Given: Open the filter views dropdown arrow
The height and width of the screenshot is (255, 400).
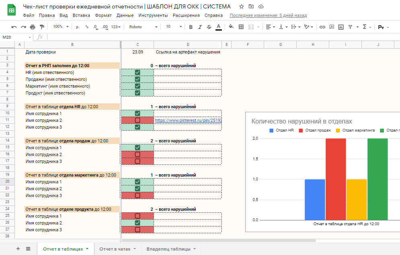Looking at the screenshot, I should click(x=357, y=27).
